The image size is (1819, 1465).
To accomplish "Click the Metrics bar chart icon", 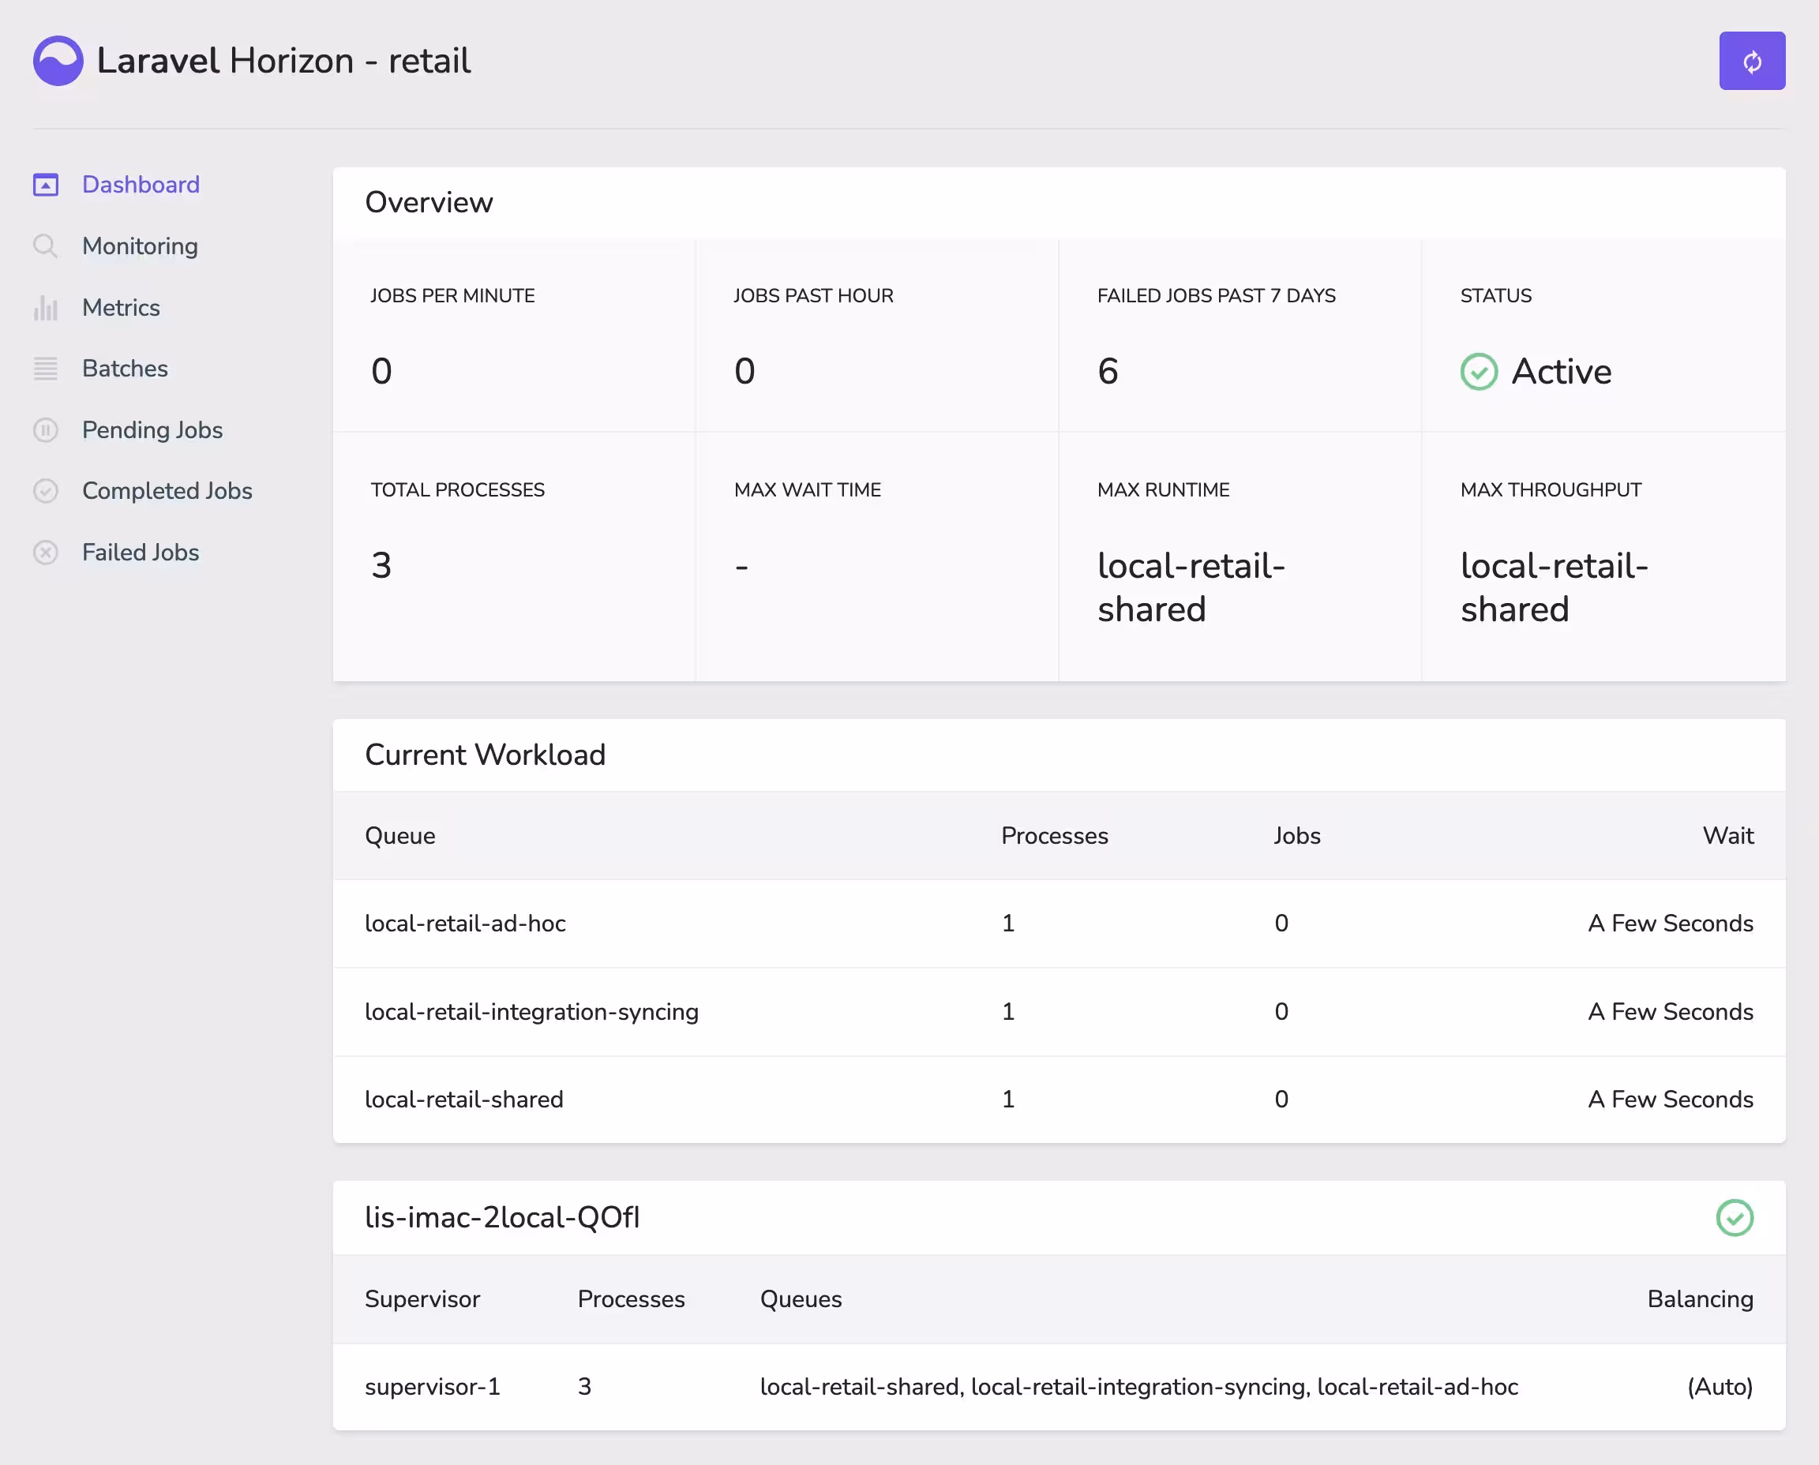I will coord(46,308).
